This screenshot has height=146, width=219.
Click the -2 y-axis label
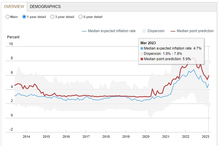coord(11,129)
